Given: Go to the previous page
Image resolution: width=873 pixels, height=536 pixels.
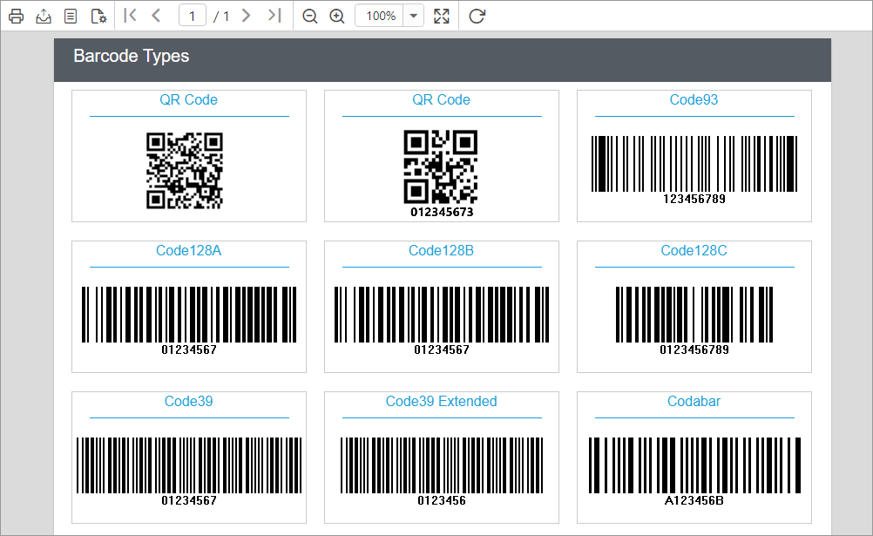Looking at the screenshot, I should pyautogui.click(x=157, y=16).
